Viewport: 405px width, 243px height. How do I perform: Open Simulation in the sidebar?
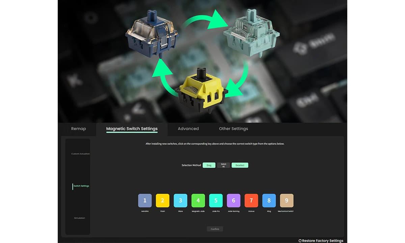[79, 218]
